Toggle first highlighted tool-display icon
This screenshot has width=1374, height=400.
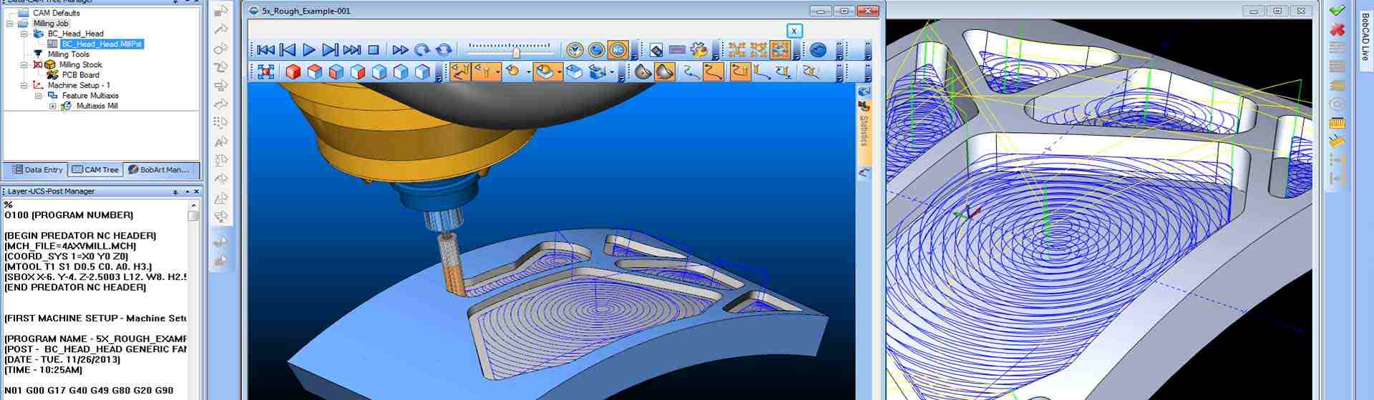click(x=460, y=71)
